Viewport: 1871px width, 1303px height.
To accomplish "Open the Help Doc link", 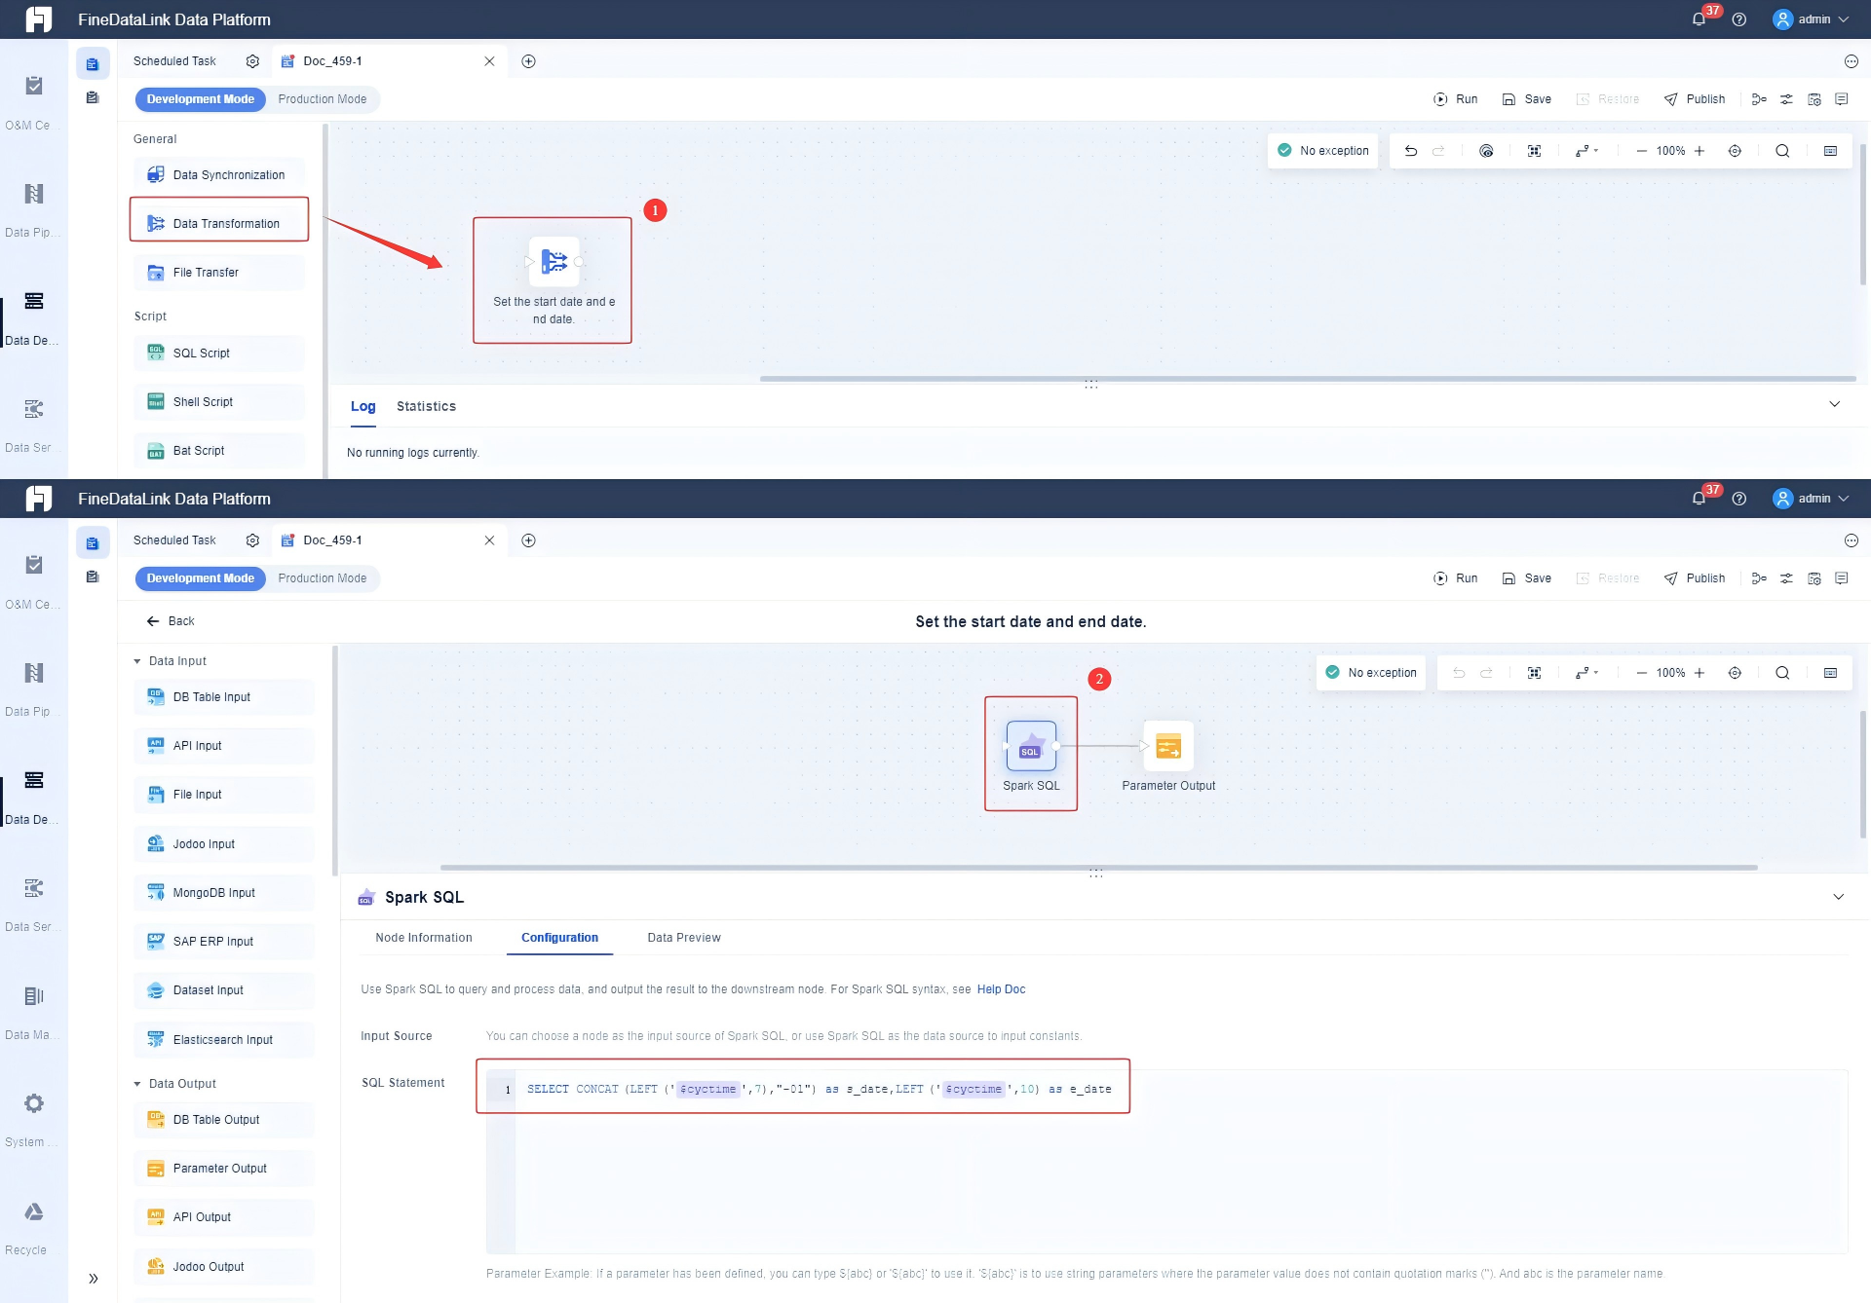I will coord(1001,989).
